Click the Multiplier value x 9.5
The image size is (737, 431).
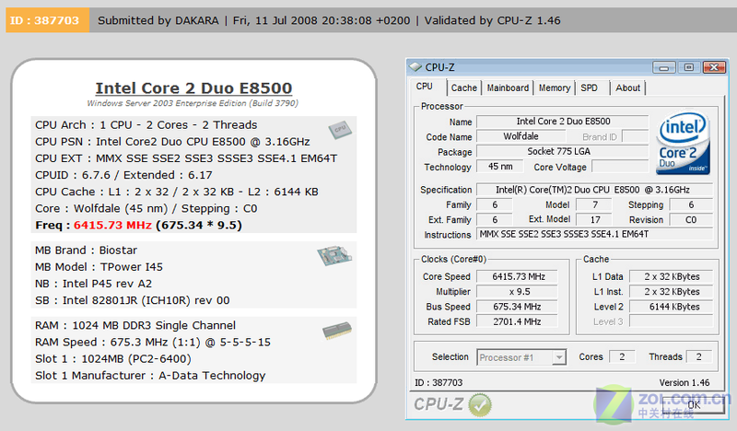click(x=517, y=292)
